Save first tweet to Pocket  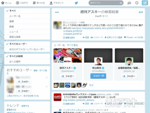[x=128, y=37]
